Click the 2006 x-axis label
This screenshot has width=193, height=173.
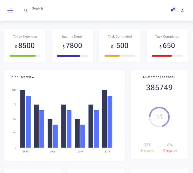point(25,152)
